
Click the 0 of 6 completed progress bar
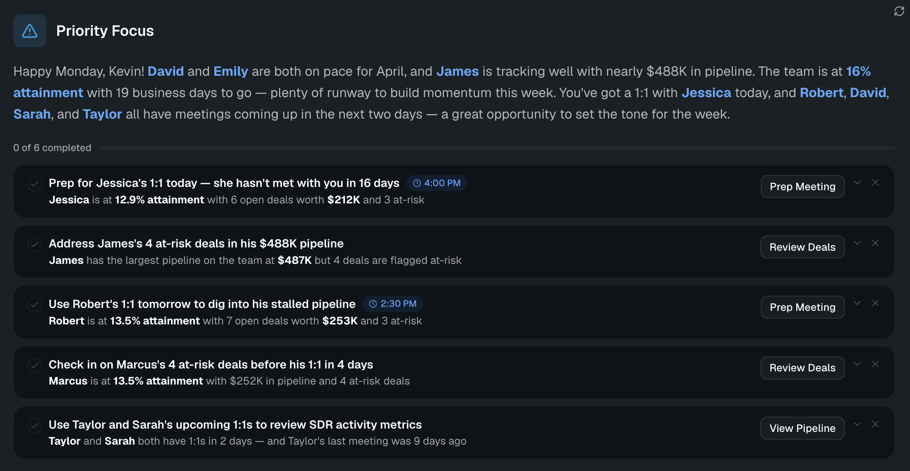[495, 148]
